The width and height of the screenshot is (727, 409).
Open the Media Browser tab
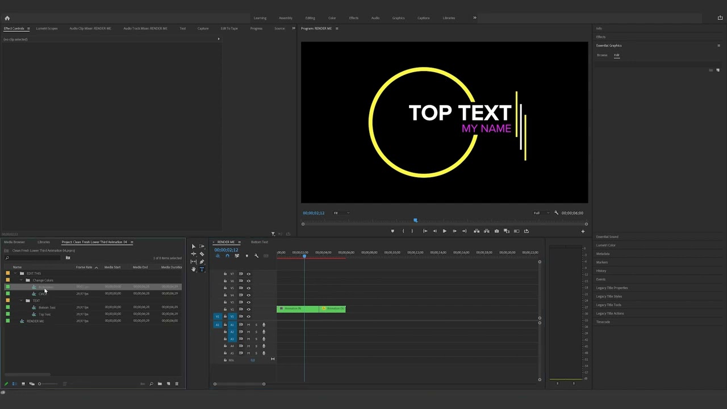[x=15, y=242]
